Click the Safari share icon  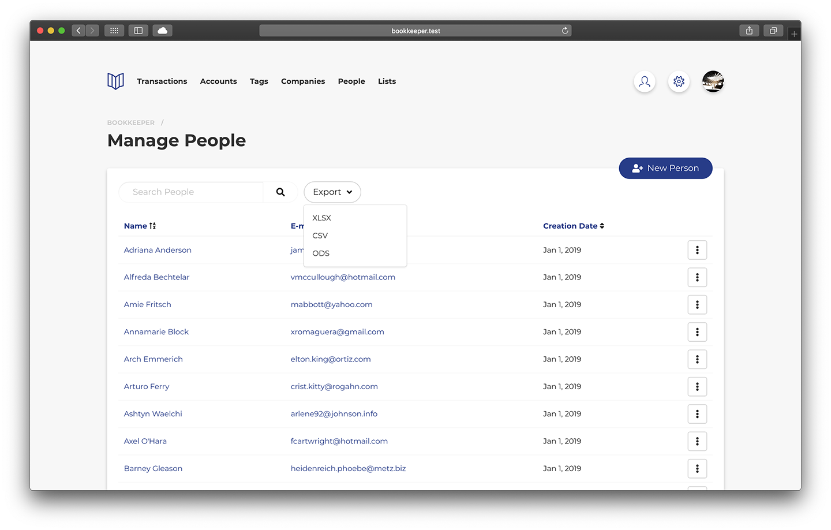pyautogui.click(x=749, y=31)
